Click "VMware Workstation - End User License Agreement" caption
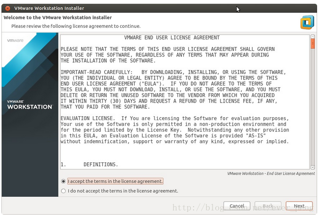319x217 pixels. pos(271,174)
